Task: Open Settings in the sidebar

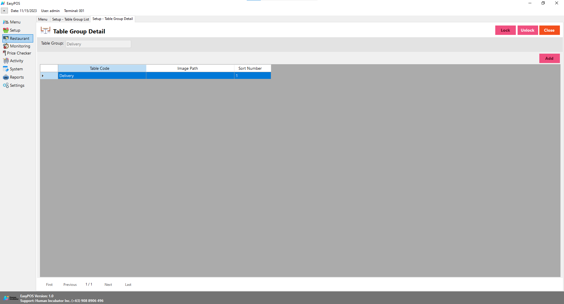Action: click(x=17, y=85)
